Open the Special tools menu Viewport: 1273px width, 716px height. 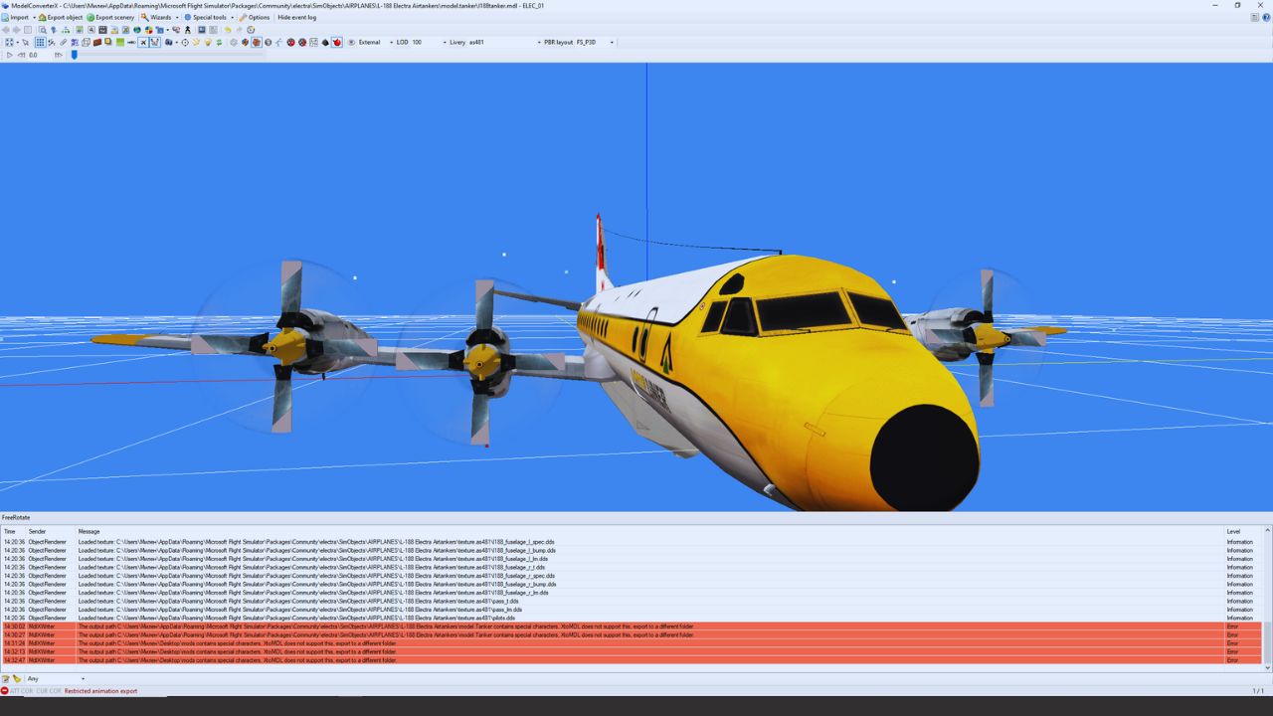coord(209,17)
